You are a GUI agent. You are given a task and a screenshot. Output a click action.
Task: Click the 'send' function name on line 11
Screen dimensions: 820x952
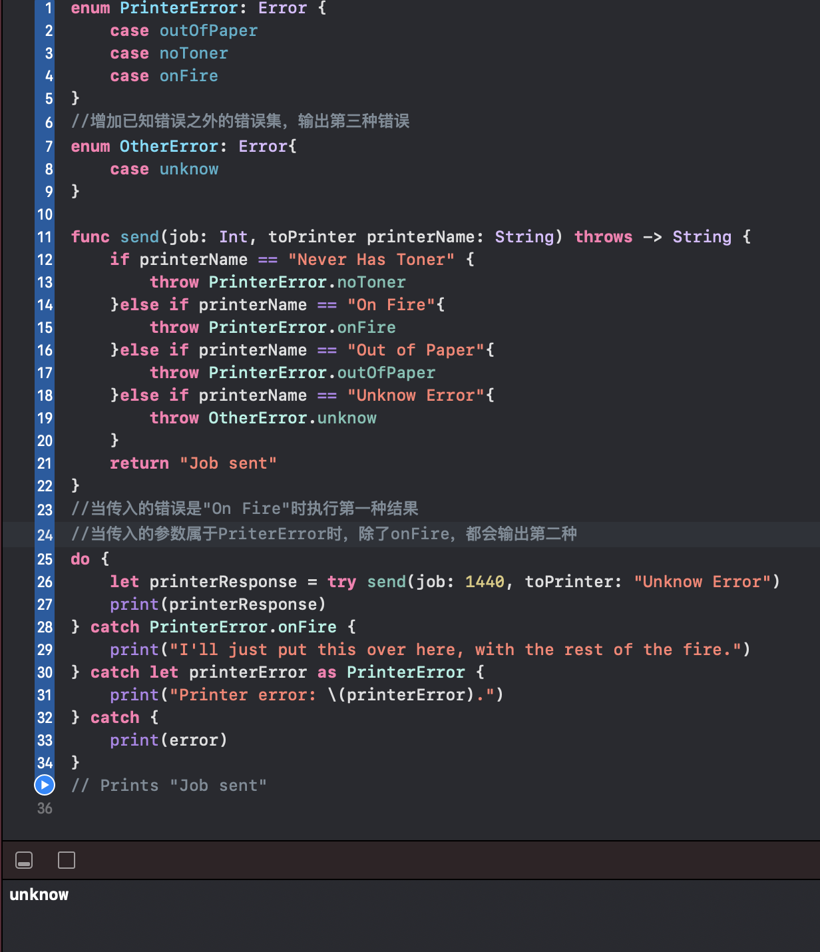pyautogui.click(x=140, y=237)
